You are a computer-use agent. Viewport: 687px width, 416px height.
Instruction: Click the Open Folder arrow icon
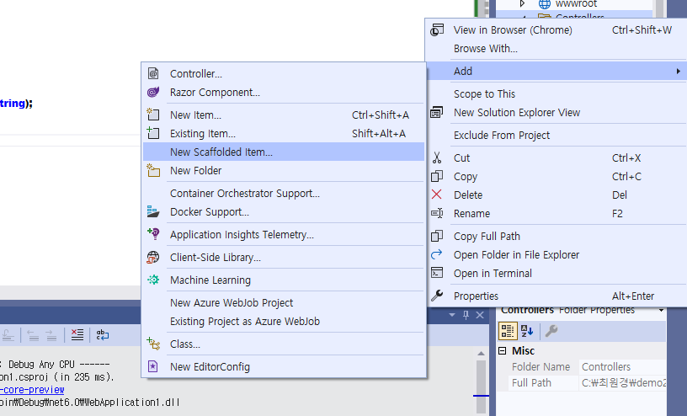click(436, 254)
